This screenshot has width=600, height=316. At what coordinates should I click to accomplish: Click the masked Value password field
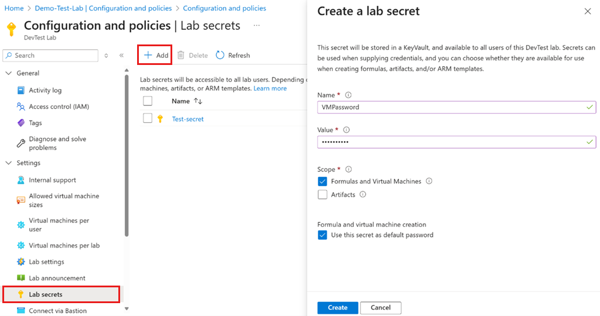coord(456,142)
